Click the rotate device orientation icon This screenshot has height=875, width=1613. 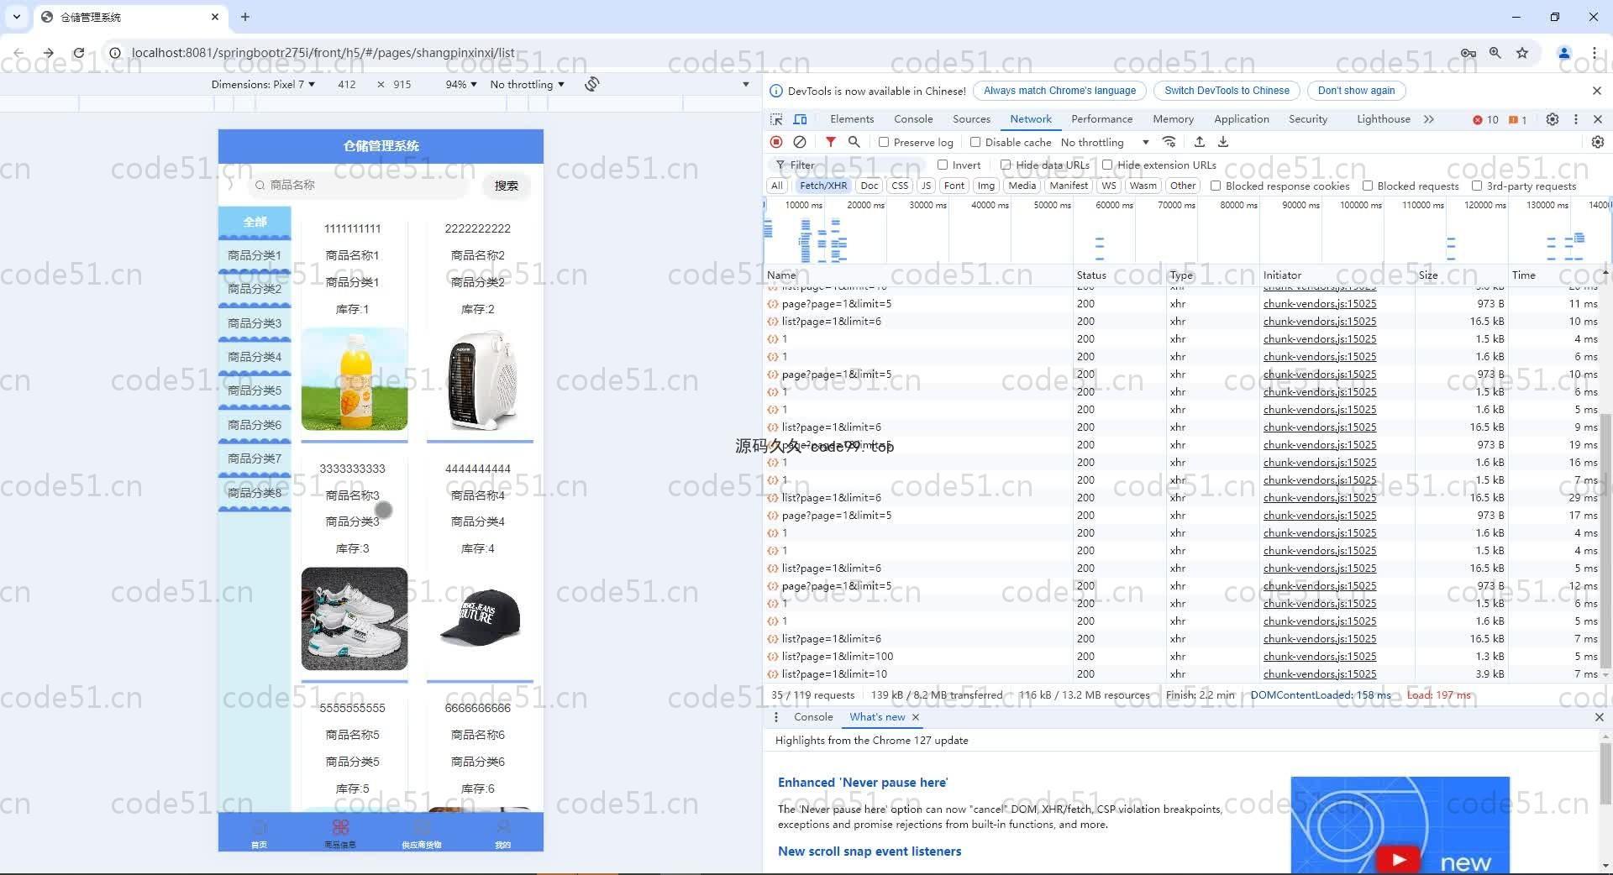[x=592, y=84]
